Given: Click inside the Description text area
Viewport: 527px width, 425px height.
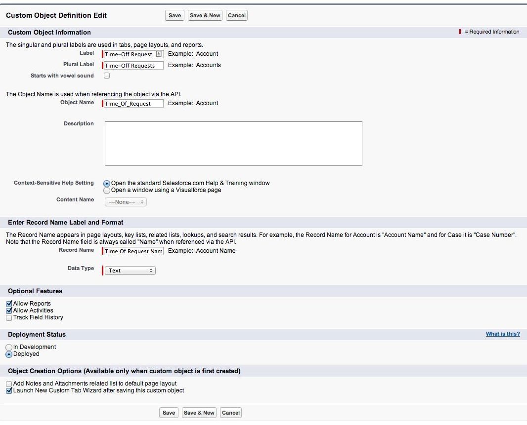Looking at the screenshot, I should click(233, 144).
